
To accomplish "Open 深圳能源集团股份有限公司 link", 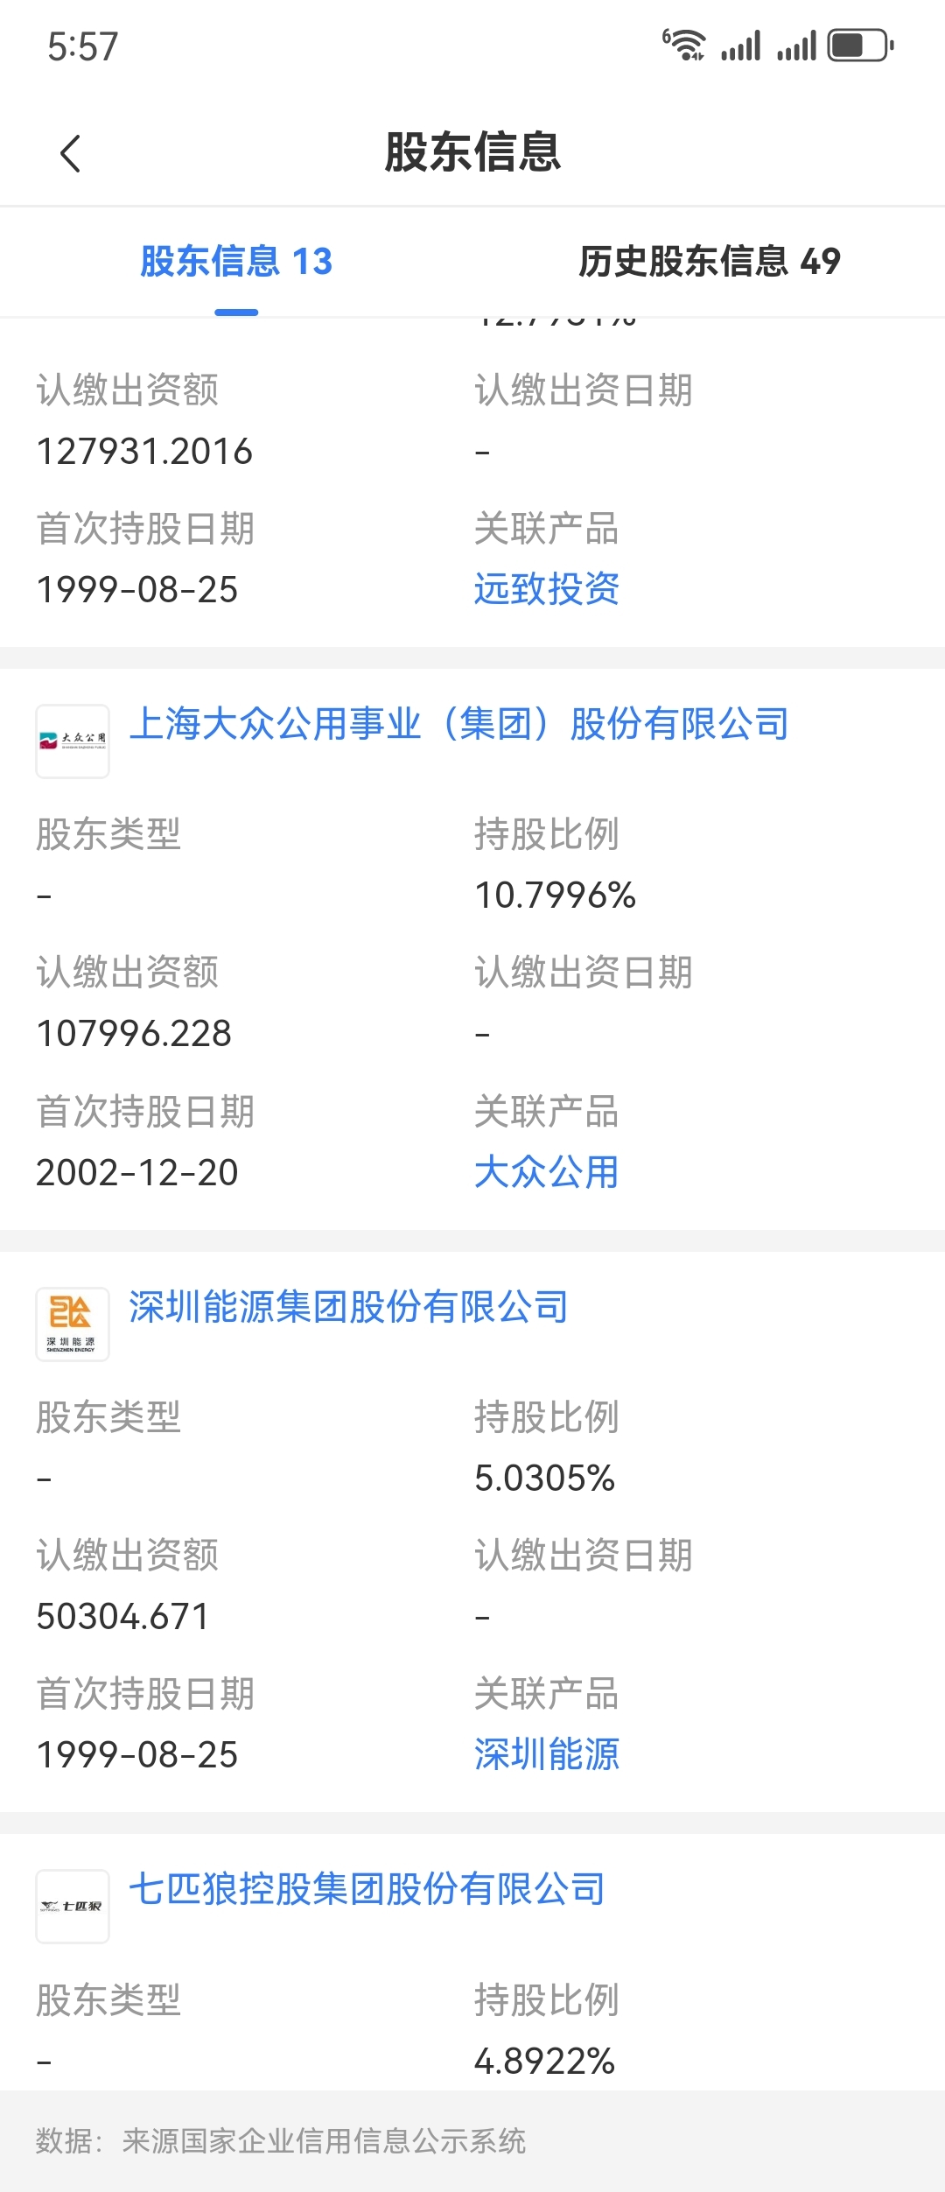I will (x=349, y=1306).
